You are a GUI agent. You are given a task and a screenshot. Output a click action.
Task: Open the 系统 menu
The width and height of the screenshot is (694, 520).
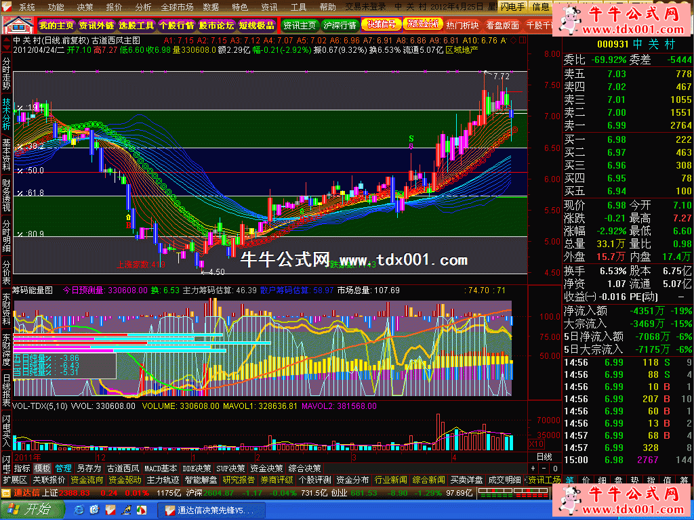pyautogui.click(x=27, y=7)
